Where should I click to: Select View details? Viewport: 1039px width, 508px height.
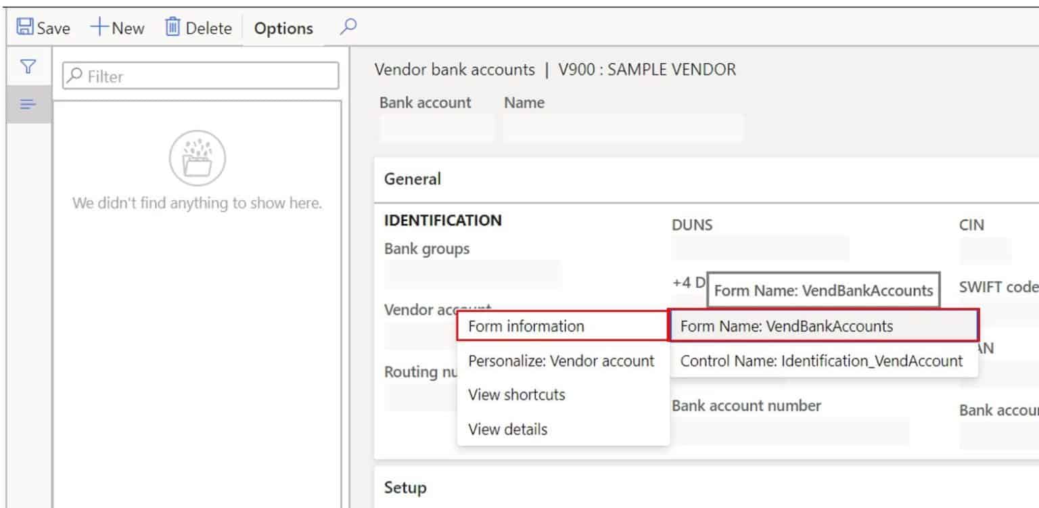click(x=507, y=429)
